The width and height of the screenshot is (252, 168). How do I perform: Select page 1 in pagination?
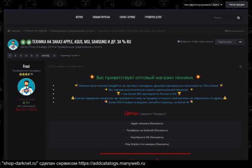point(10,55)
